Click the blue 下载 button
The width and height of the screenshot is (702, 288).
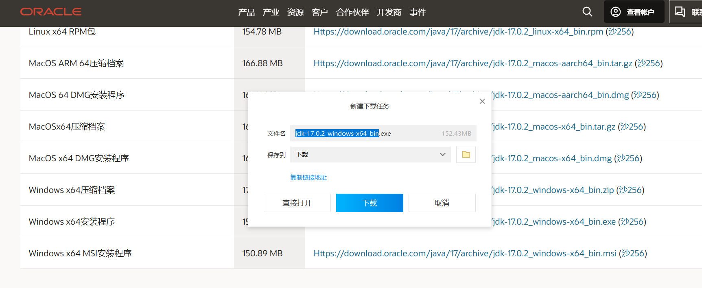tap(370, 203)
